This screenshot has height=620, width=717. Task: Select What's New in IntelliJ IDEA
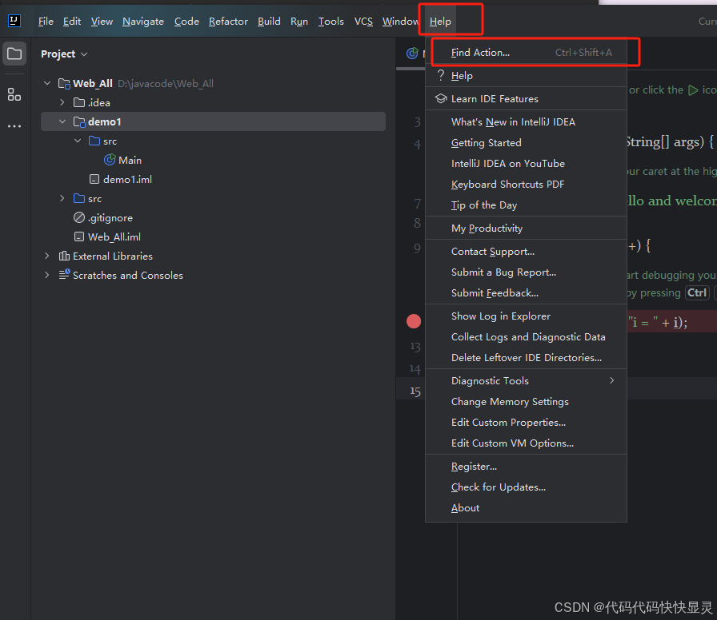point(526,122)
